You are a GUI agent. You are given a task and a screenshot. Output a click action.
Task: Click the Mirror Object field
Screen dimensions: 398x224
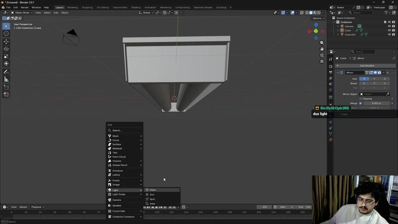pos(372,94)
